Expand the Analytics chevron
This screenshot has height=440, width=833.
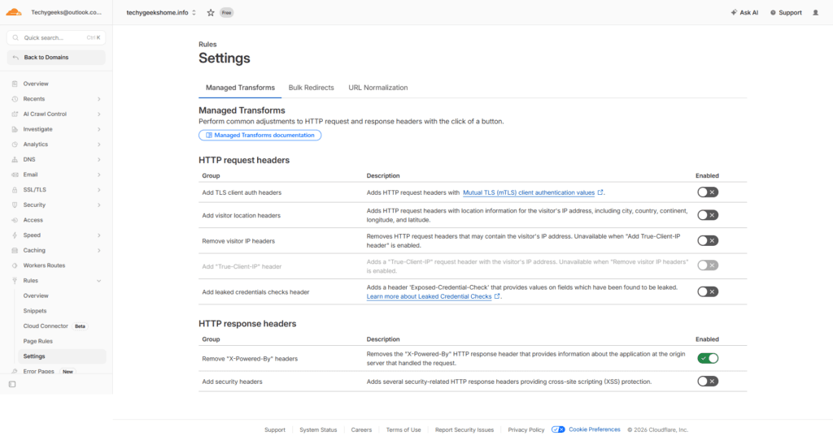click(x=98, y=145)
